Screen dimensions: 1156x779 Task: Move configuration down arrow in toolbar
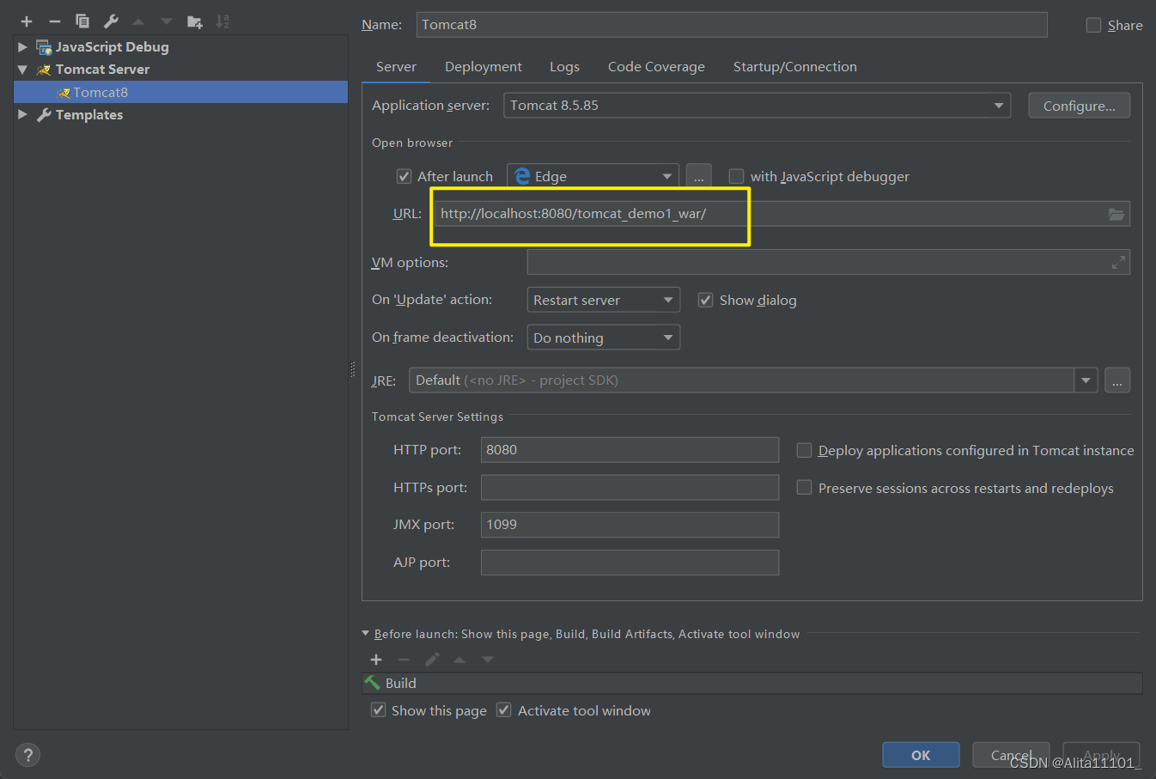[x=167, y=21]
